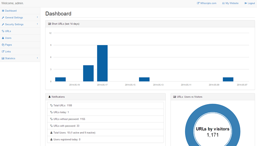The image size is (257, 146).
Task: Open General Settings in the sidebar
Action: point(20,17)
